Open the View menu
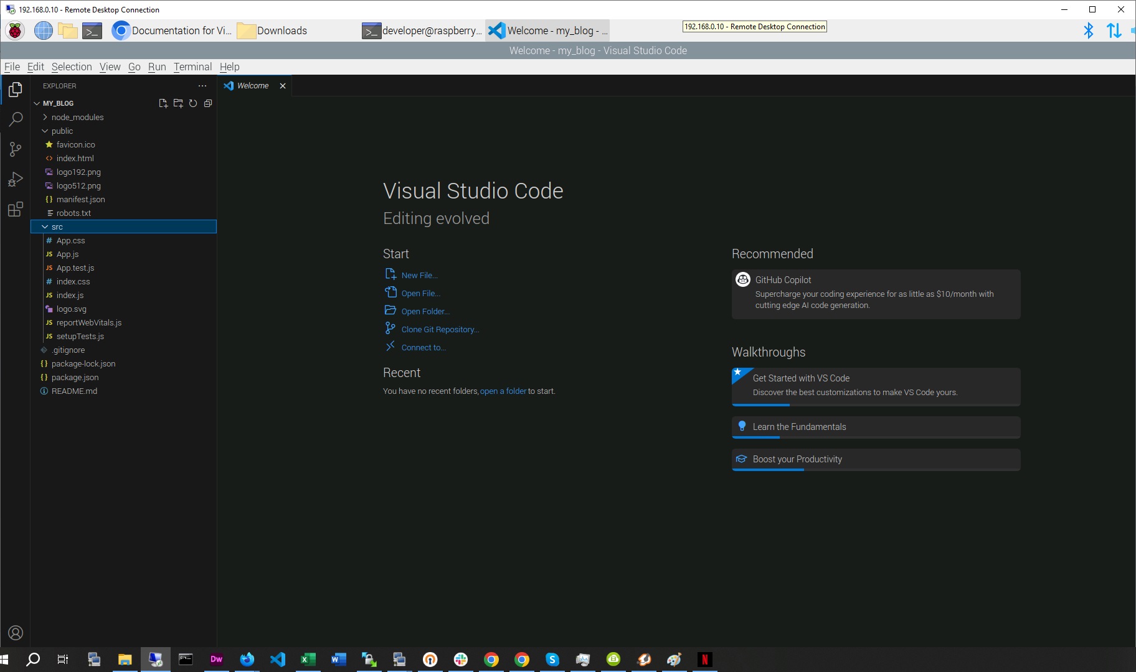Viewport: 1136px width, 672px height. 110,67
